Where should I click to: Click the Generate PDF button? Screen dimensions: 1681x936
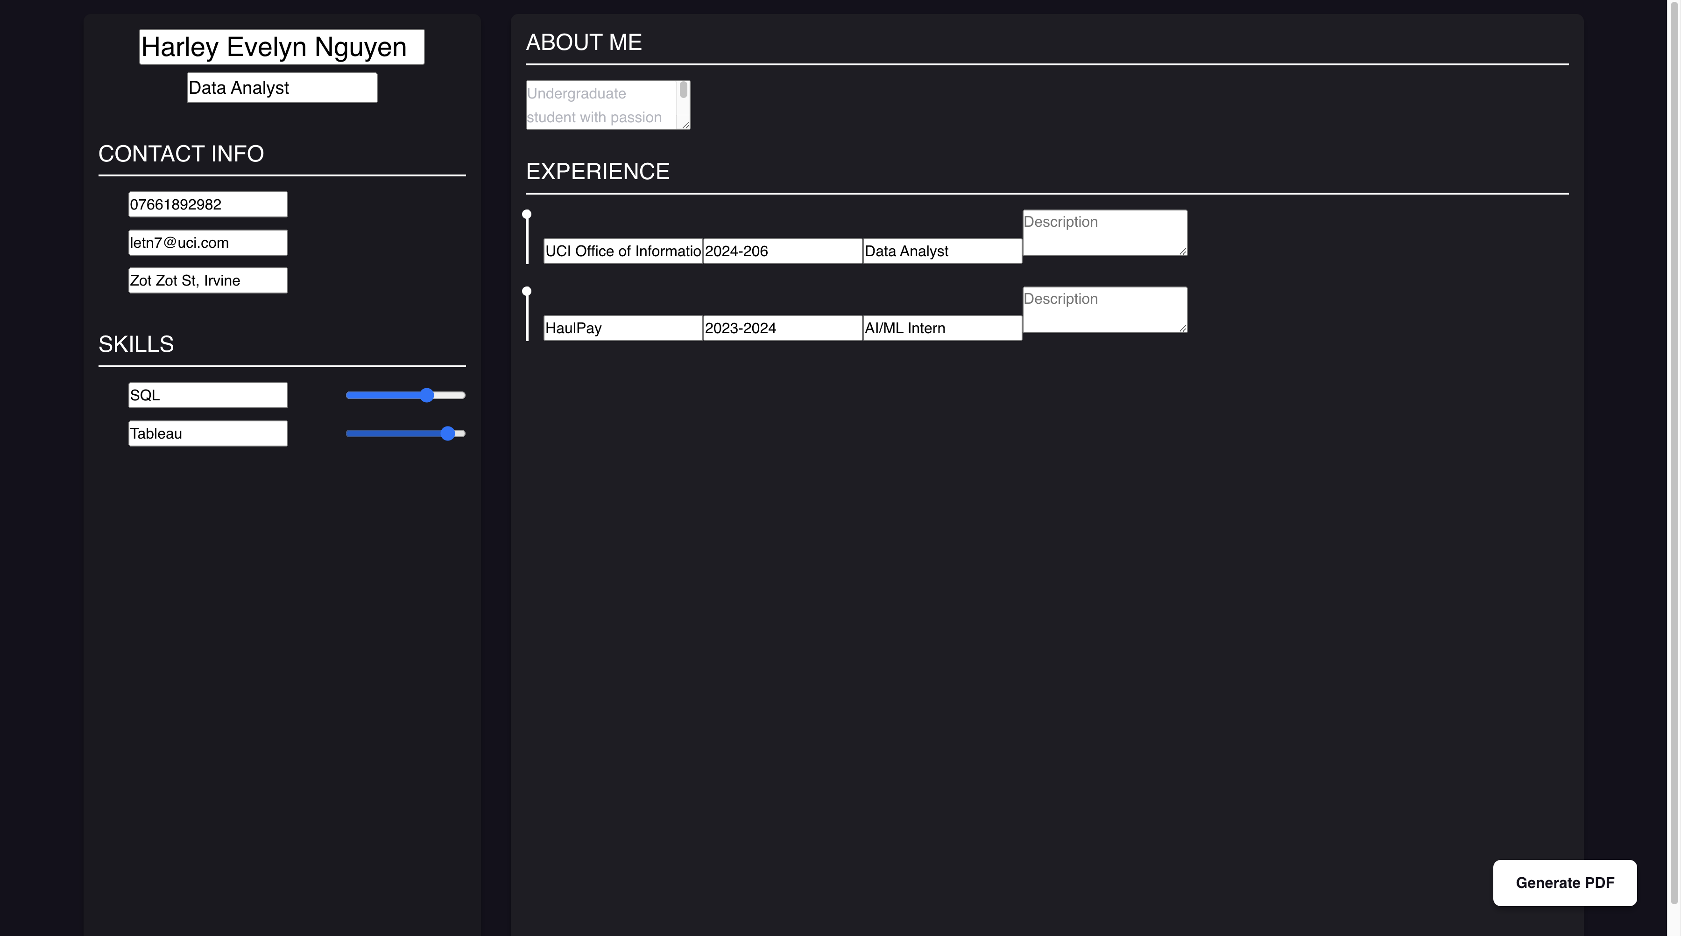pyautogui.click(x=1564, y=882)
